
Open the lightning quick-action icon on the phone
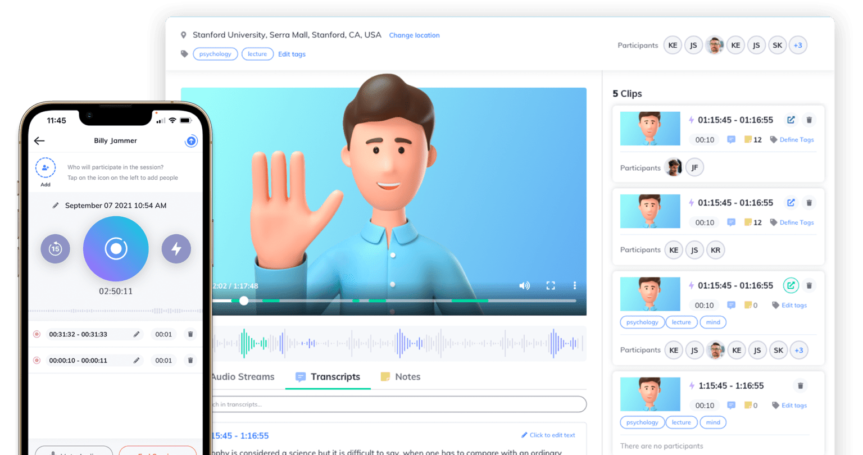(176, 249)
